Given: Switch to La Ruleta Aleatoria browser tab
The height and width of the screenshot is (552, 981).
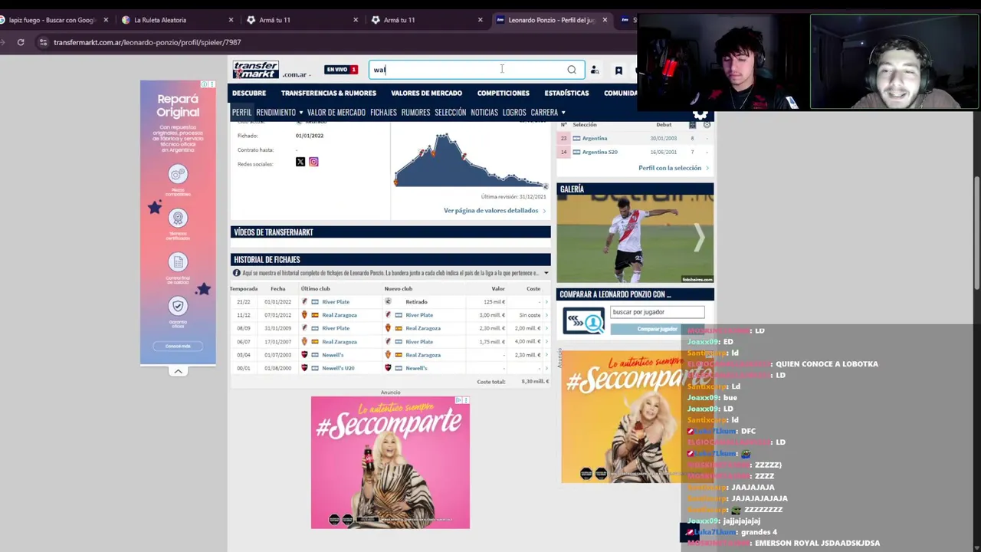Looking at the screenshot, I should tap(177, 20).
